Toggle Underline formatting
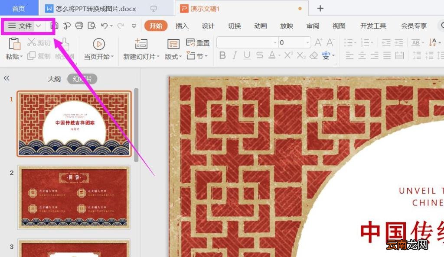This screenshot has height=257, width=444. 247,55
